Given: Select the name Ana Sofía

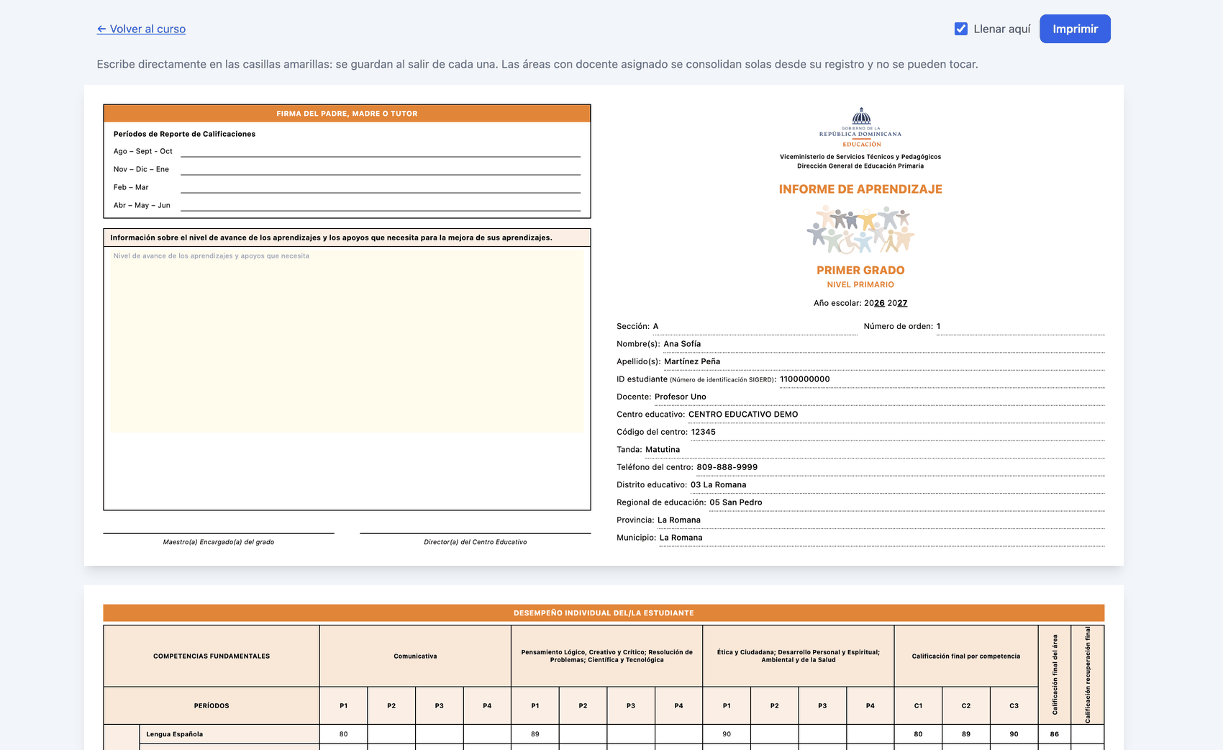Looking at the screenshot, I should 682,344.
